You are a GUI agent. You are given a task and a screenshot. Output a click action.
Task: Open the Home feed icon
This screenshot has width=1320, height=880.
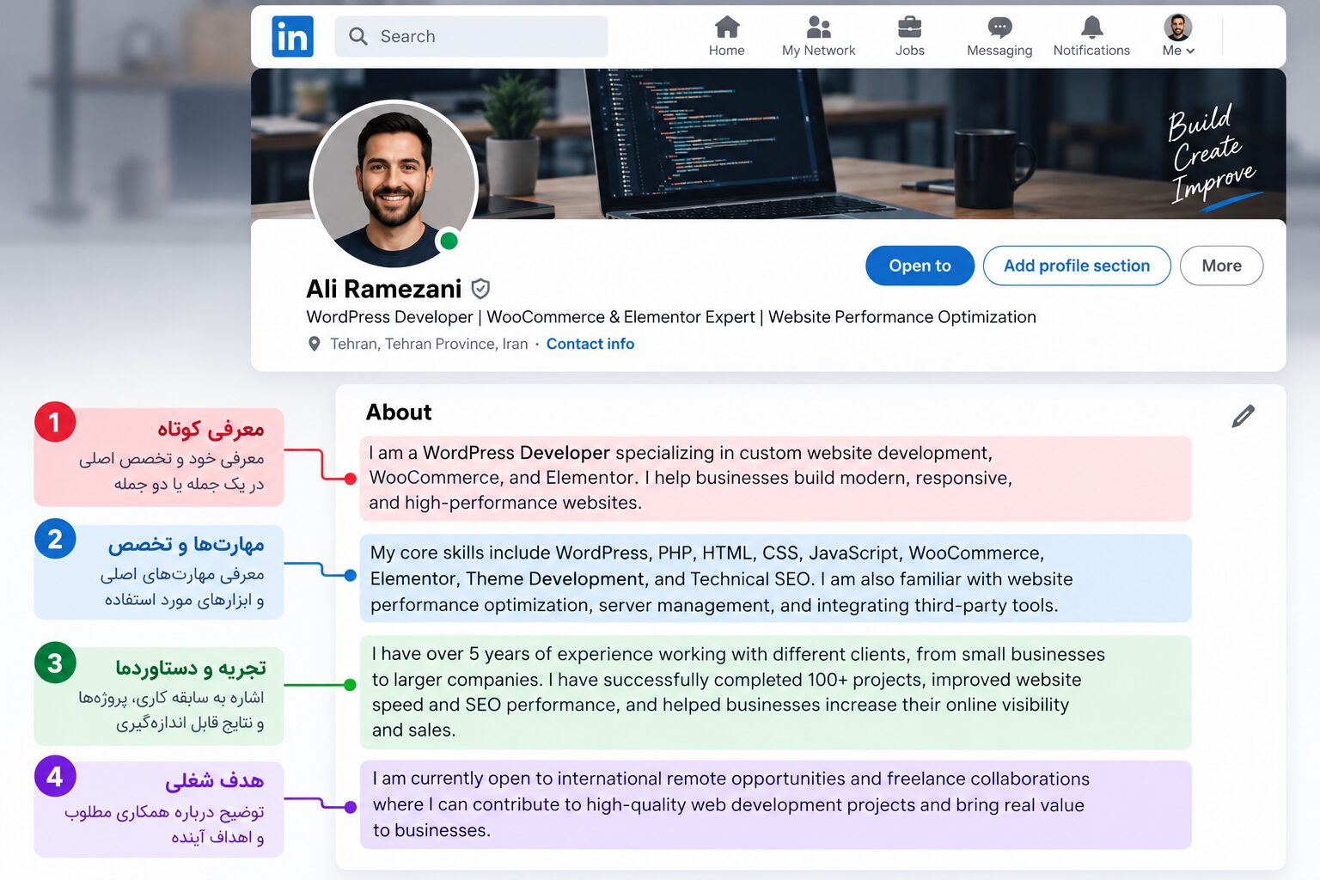click(727, 27)
